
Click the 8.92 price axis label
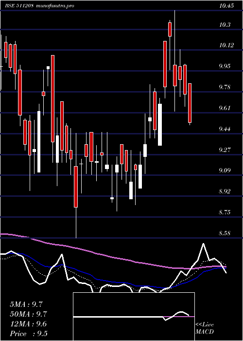click(225, 191)
